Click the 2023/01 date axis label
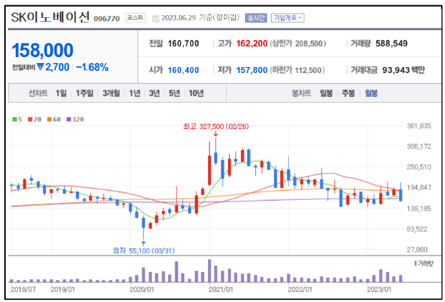The width and height of the screenshot is (445, 302). (x=379, y=289)
